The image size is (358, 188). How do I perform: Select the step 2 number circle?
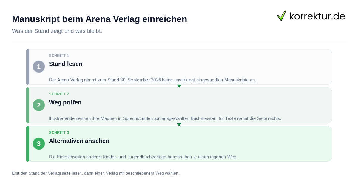(x=39, y=105)
